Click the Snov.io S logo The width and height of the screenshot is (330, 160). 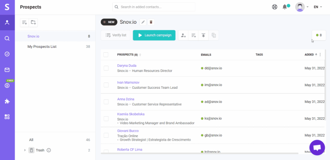tap(7, 7)
